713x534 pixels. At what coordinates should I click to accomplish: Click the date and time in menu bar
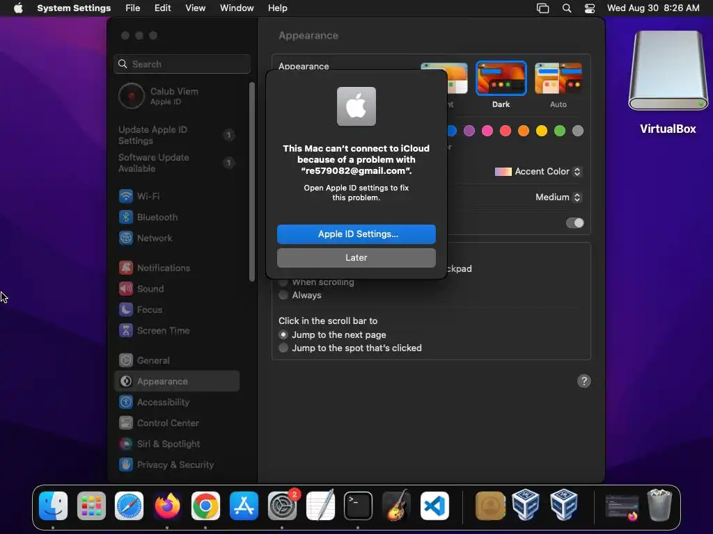point(653,8)
